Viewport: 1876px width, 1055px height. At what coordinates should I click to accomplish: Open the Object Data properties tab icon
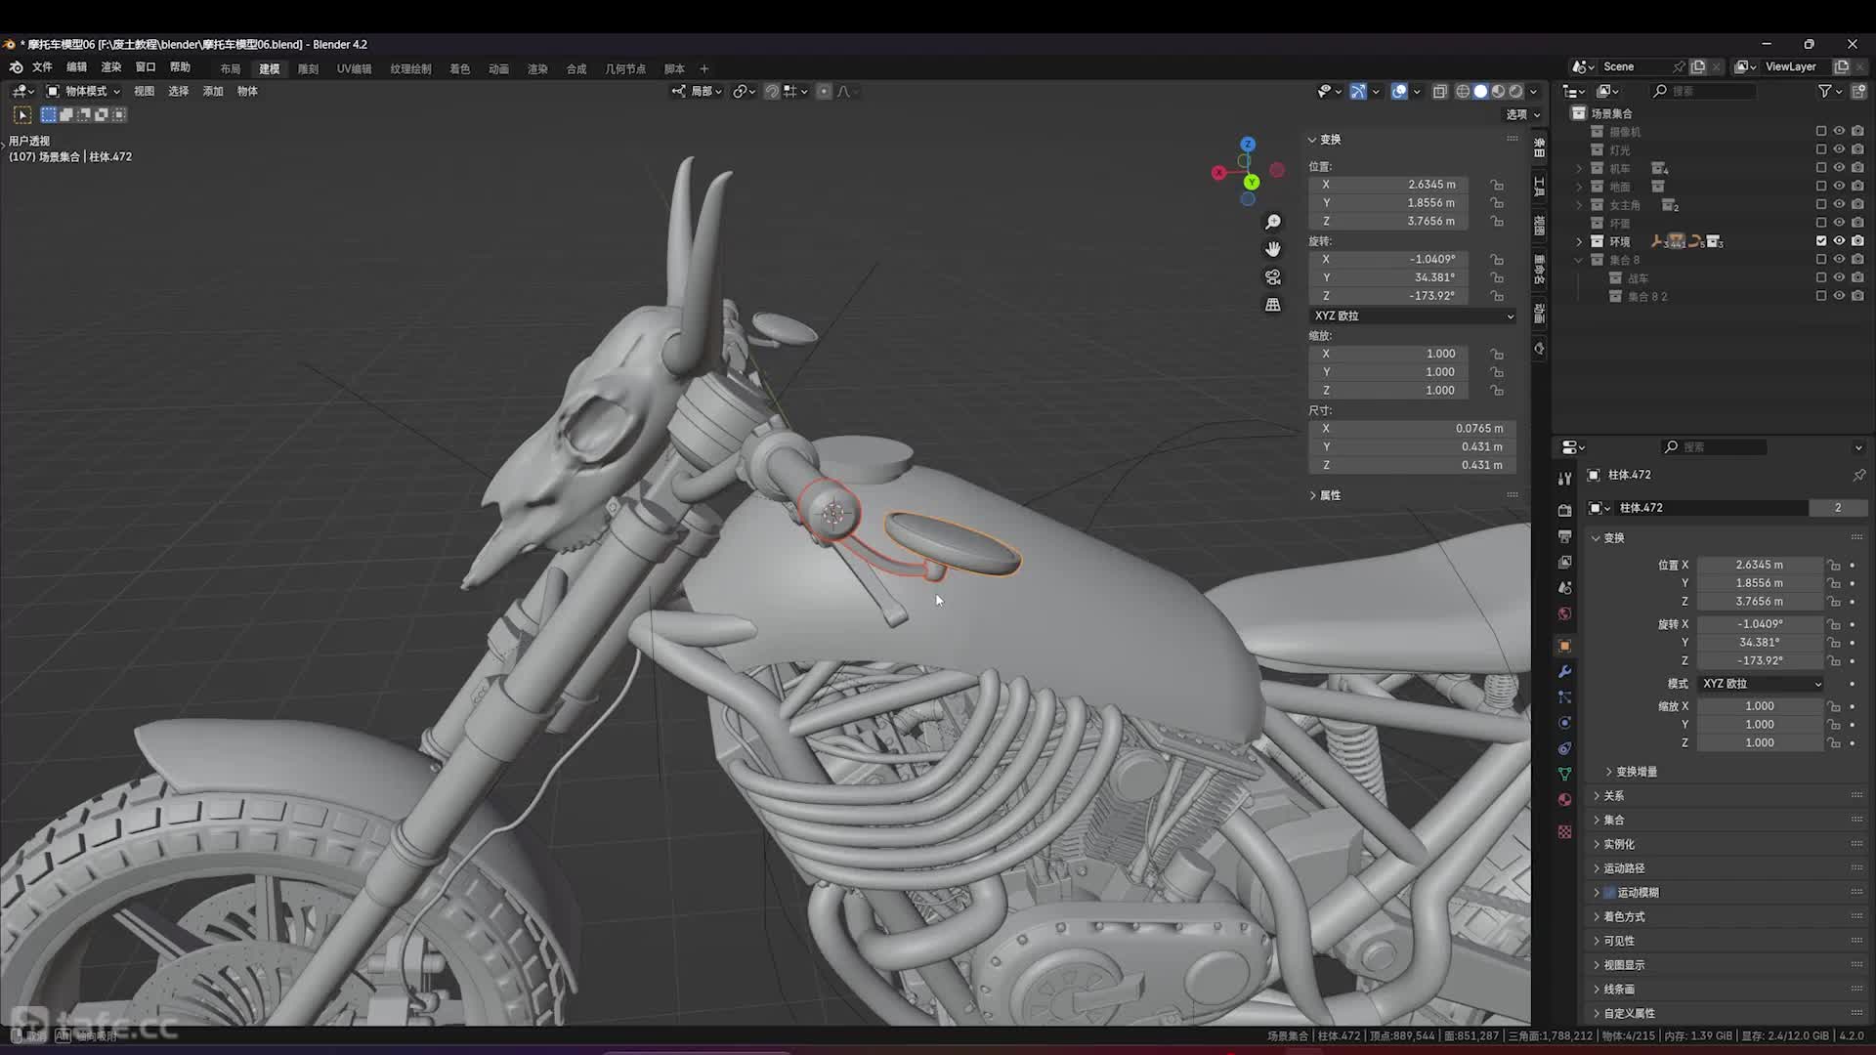coord(1564,774)
